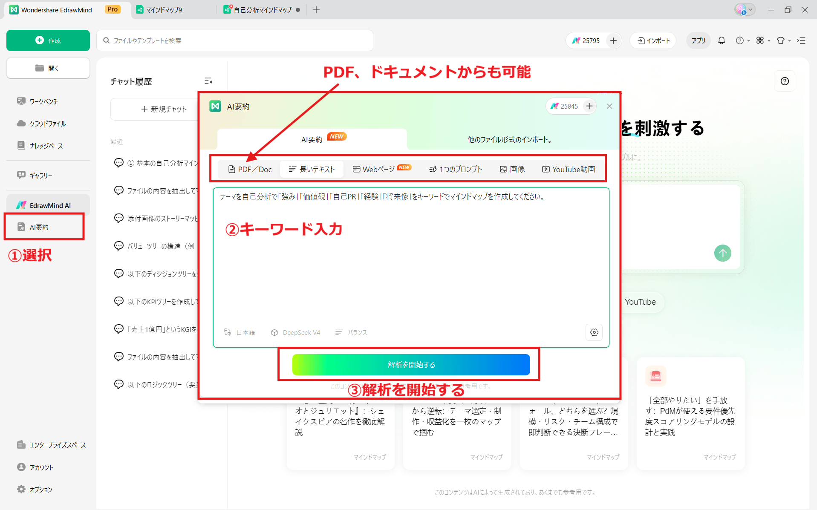Open chat 以下のKPIツリーを作成して
The height and width of the screenshot is (510, 817).
point(156,301)
